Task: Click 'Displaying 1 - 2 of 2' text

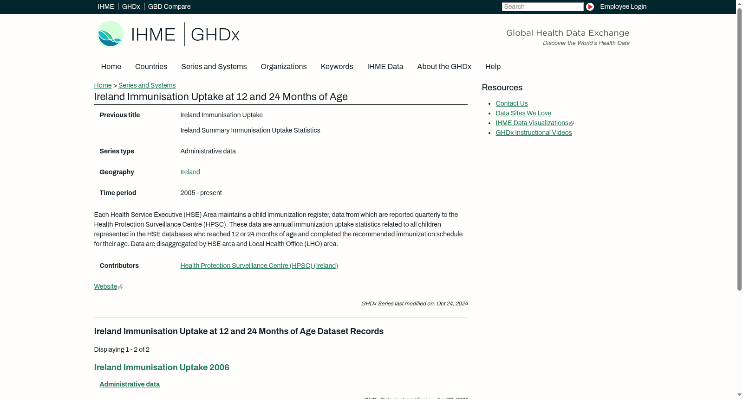Action: coord(122,349)
